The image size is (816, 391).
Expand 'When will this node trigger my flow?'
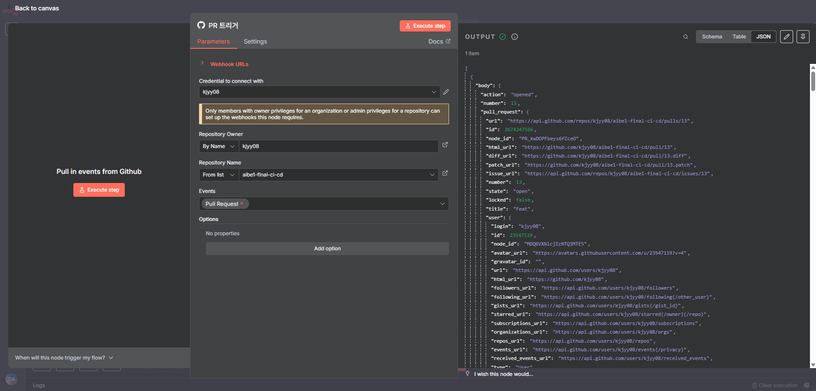pos(64,358)
